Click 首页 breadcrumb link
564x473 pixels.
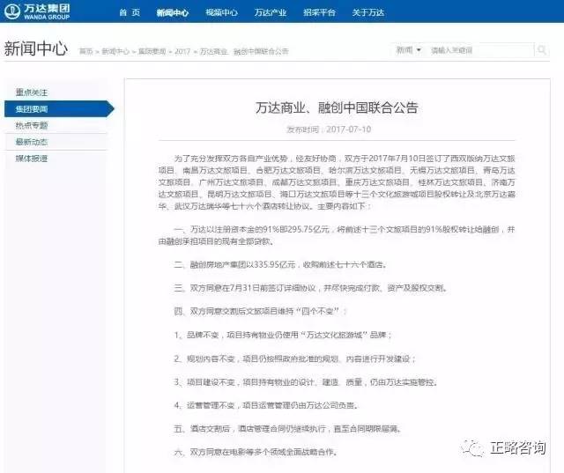[x=86, y=51]
